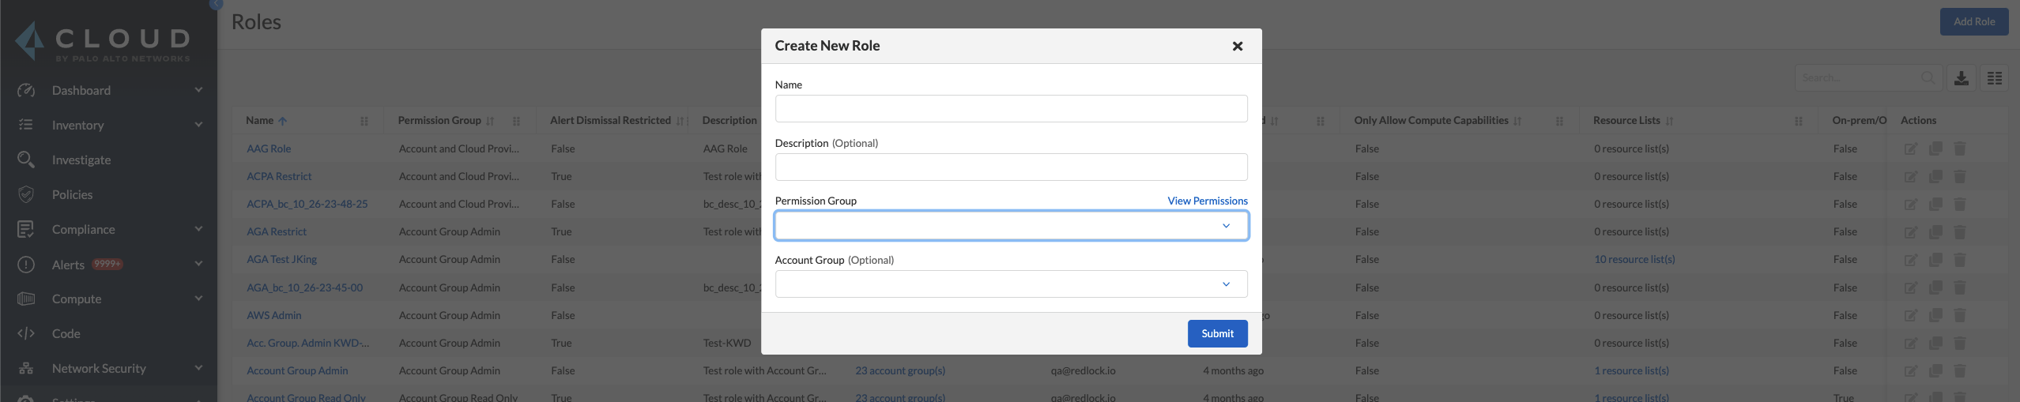The width and height of the screenshot is (2020, 402).
Task: Sort by the Resource Lists column
Action: (x=1669, y=122)
